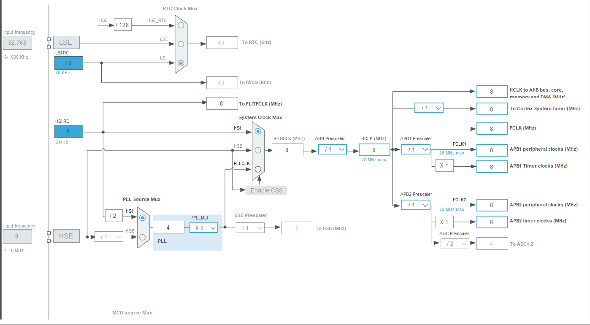This screenshot has width=590, height=325.
Task: Click the Enable CSS button
Action: tap(266, 190)
